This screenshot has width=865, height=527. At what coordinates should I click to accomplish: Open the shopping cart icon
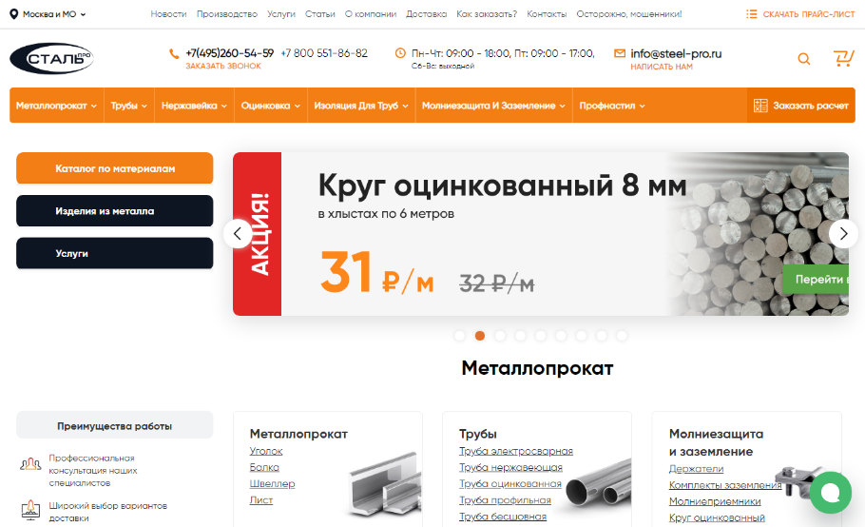[x=843, y=58]
